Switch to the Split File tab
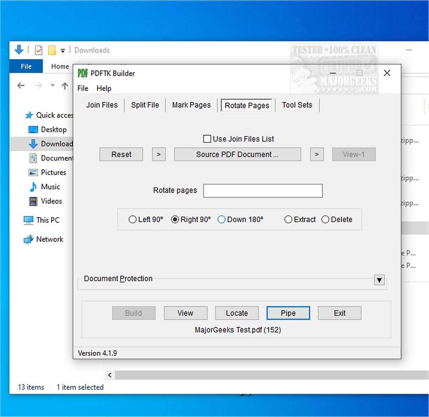The image size is (429, 417). coord(145,105)
